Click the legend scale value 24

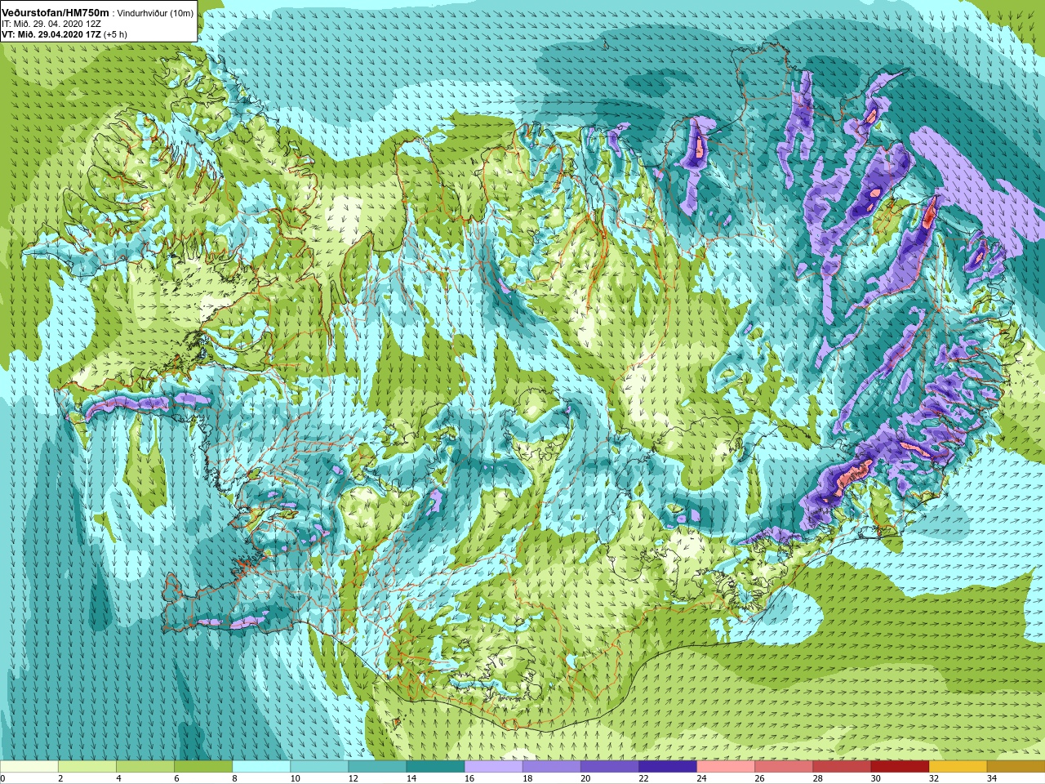pos(701,778)
